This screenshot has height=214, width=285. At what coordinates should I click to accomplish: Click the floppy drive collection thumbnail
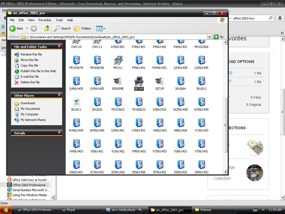255,147
